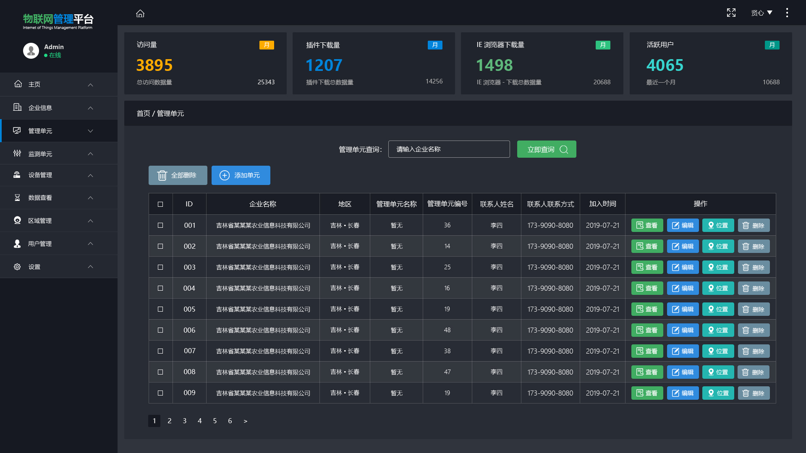
Task: Click the 设置 gear icon in sidebar
Action: 17,267
